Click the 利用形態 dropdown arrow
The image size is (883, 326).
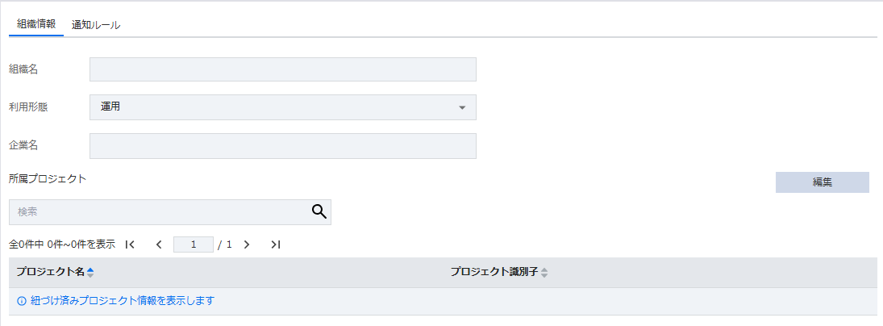[x=462, y=107]
